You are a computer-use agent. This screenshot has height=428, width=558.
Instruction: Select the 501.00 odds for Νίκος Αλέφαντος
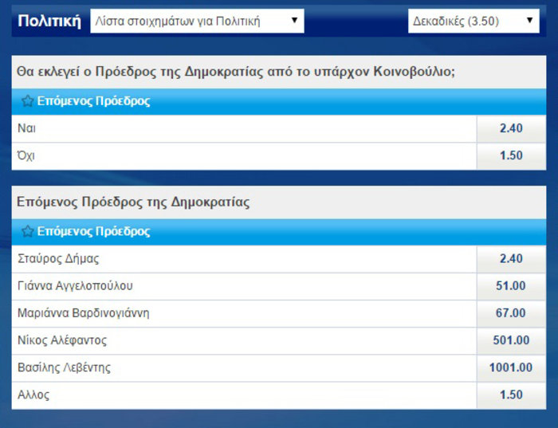pyautogui.click(x=510, y=340)
